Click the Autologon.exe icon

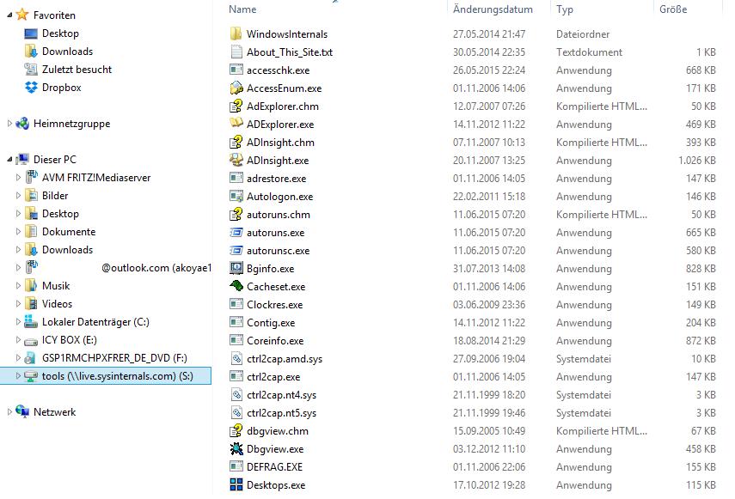coord(236,196)
